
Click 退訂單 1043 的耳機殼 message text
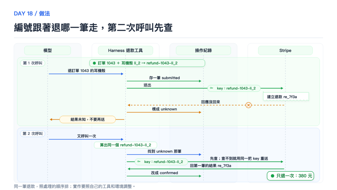pos(87,71)
